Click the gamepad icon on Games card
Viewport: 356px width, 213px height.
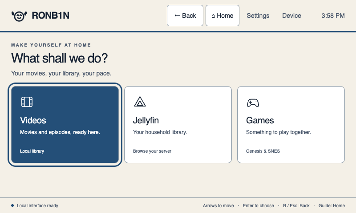point(253,103)
